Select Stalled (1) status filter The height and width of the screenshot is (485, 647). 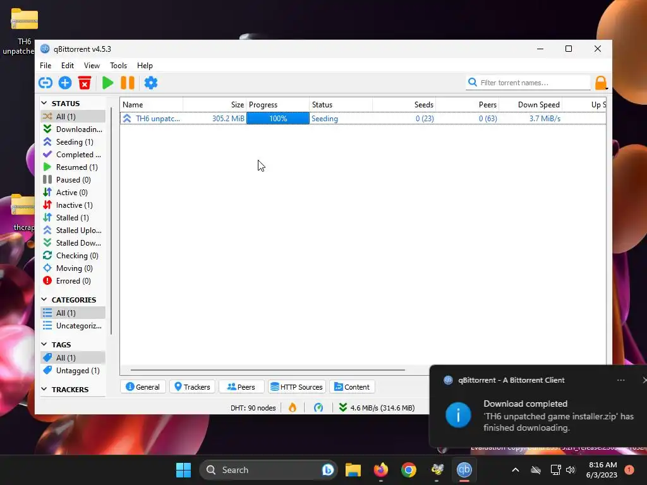pos(73,218)
